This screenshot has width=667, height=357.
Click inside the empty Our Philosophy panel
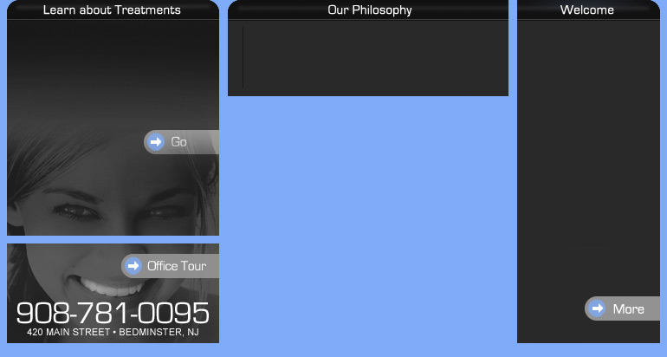click(x=374, y=58)
